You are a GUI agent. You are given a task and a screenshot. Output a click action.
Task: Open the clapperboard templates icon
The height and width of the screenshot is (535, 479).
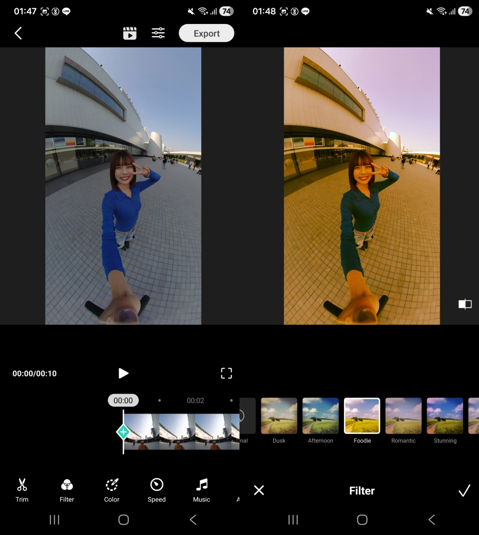coord(130,34)
